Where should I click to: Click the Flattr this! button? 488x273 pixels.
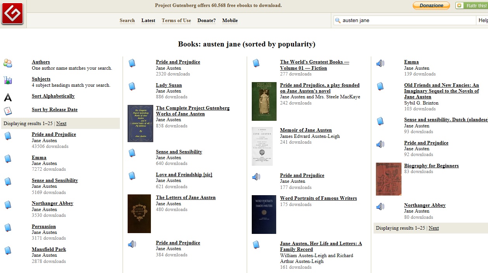(x=471, y=5)
